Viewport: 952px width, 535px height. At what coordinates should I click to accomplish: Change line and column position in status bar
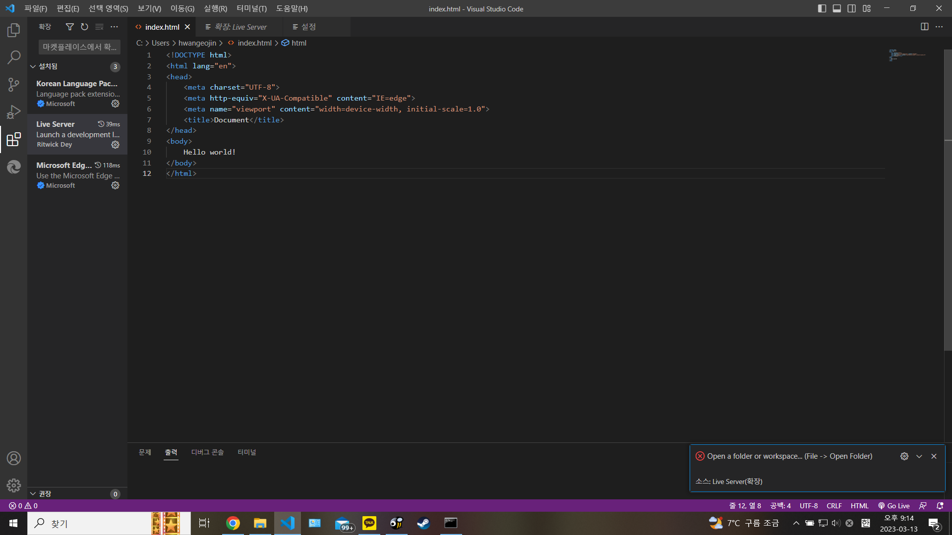[x=745, y=506]
